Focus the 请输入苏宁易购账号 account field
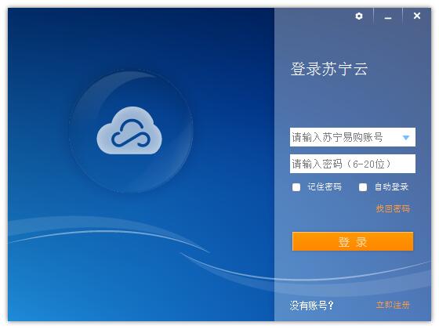The image size is (439, 329). pyautogui.click(x=353, y=137)
